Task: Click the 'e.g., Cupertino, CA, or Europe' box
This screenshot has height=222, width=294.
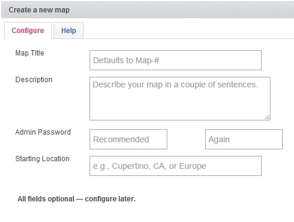Action: 176,166
